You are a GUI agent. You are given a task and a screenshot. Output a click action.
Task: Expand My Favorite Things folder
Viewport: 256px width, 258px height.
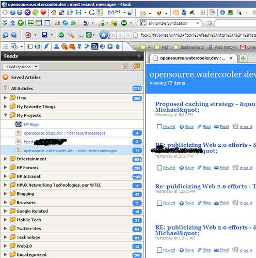[x=5, y=107]
